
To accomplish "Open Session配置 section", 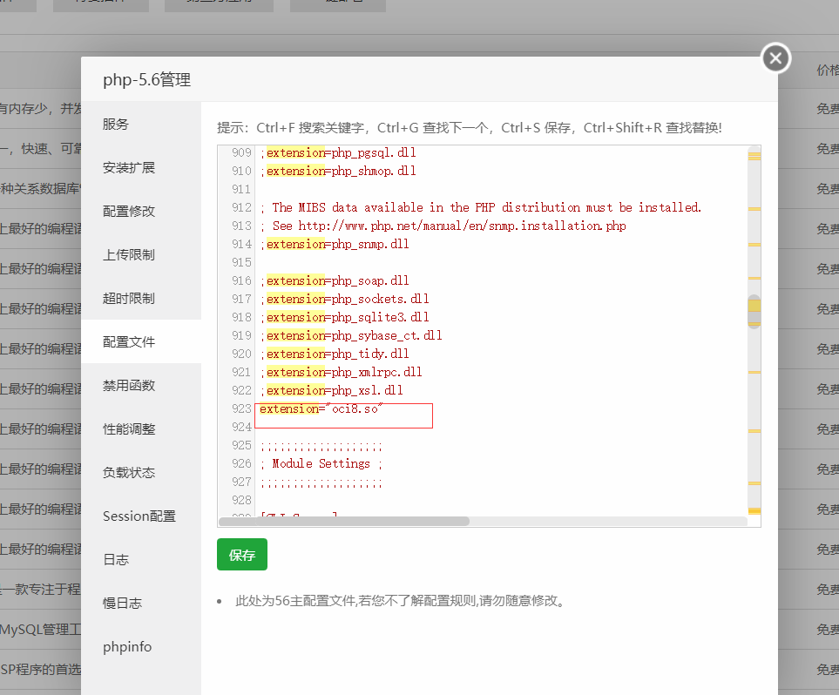I will 141,516.
